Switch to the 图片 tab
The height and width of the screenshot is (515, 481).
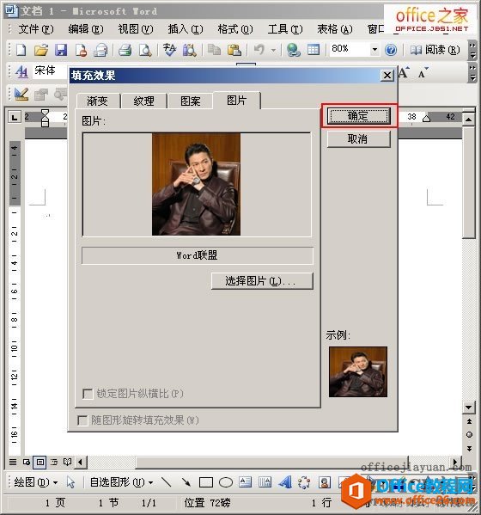[x=236, y=101]
